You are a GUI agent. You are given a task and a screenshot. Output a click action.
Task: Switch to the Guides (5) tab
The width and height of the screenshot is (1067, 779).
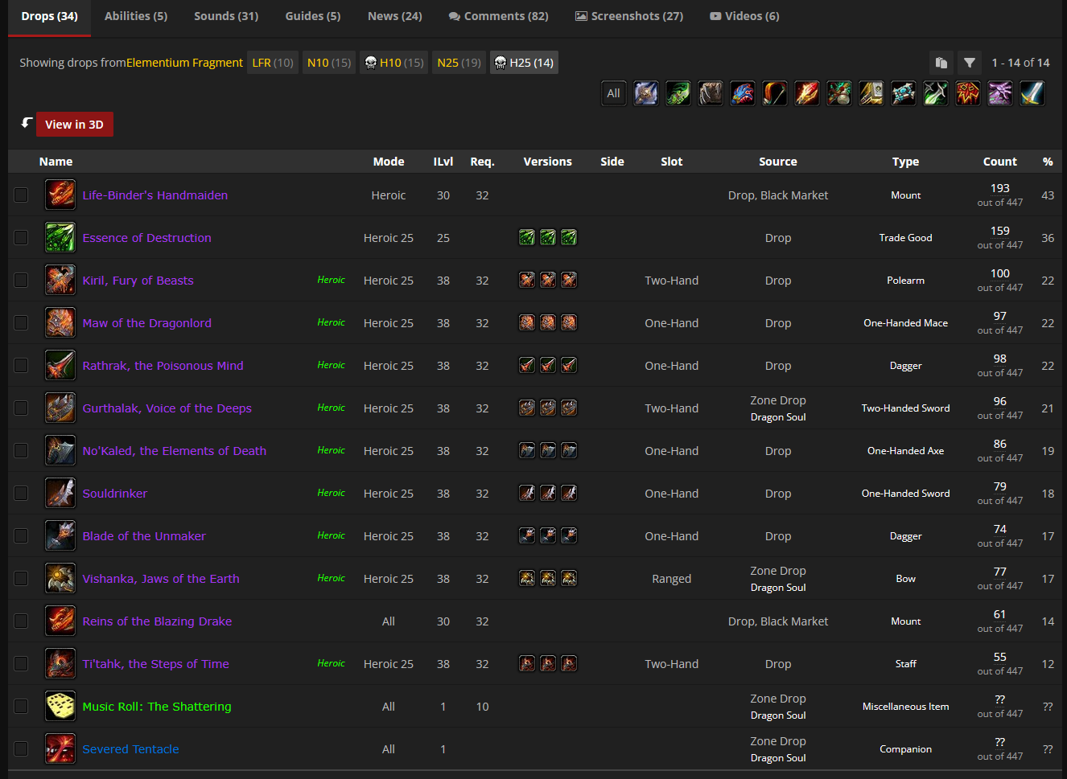pos(313,16)
